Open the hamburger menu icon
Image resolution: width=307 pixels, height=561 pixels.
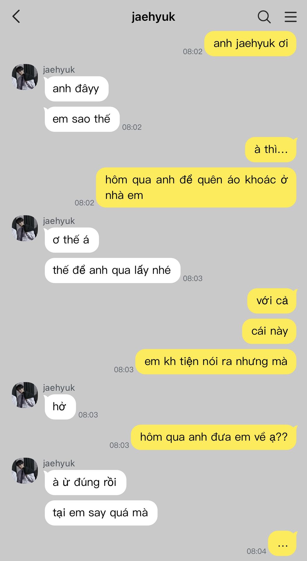[291, 17]
